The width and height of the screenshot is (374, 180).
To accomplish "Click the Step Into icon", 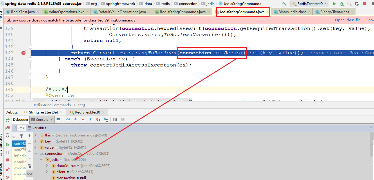I will pyautogui.click(x=75, y=120).
